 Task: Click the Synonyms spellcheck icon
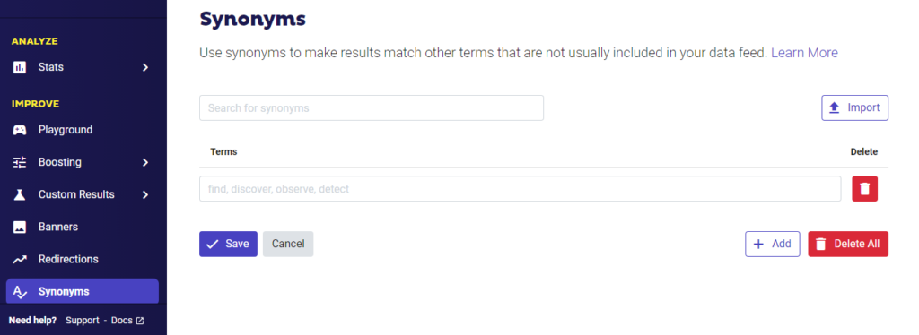[20, 292]
